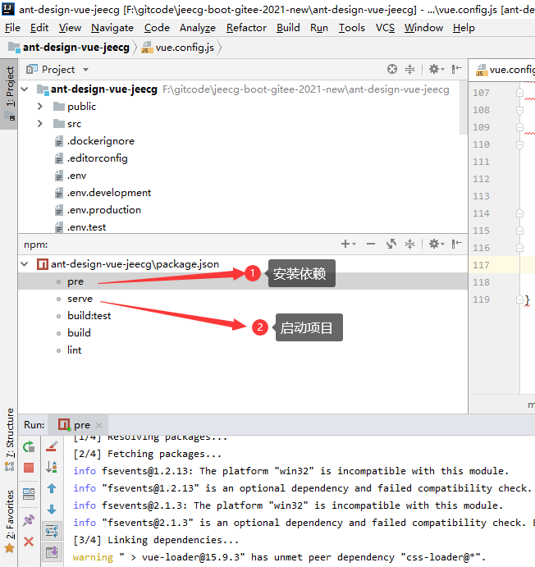Viewport: 535px width, 567px height.
Task: Open the Window menu
Action: pos(423,28)
